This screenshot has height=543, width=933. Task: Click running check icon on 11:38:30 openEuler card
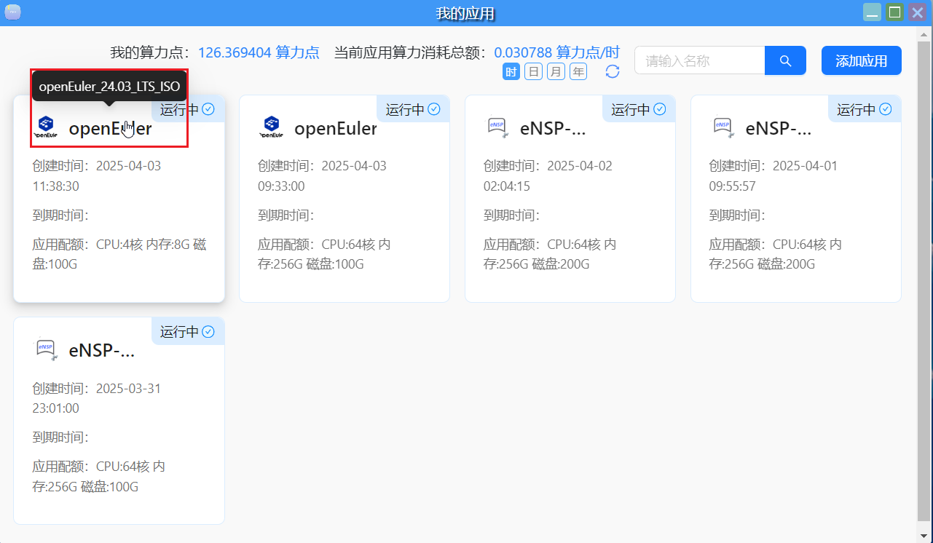click(208, 109)
